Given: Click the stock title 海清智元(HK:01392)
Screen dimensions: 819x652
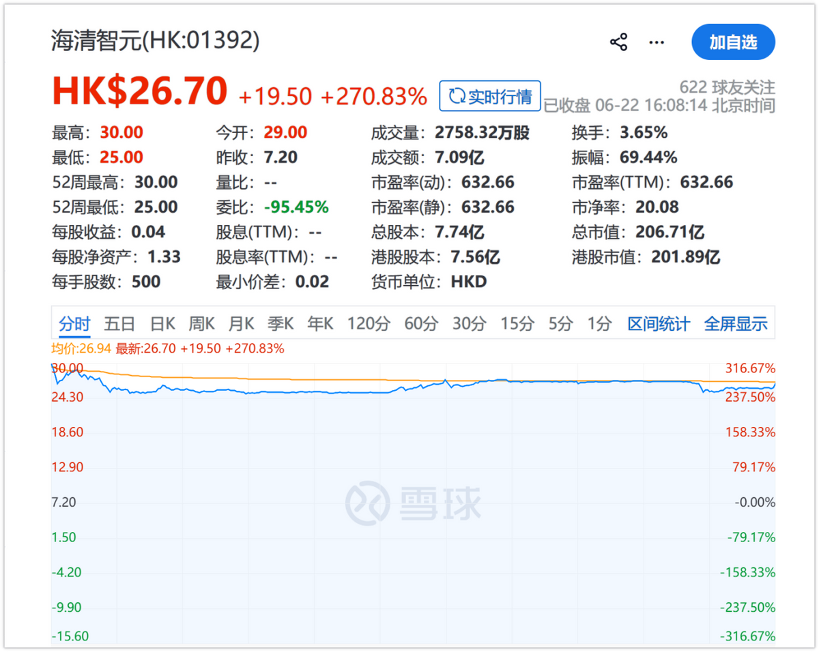Looking at the screenshot, I should pyautogui.click(x=156, y=41).
